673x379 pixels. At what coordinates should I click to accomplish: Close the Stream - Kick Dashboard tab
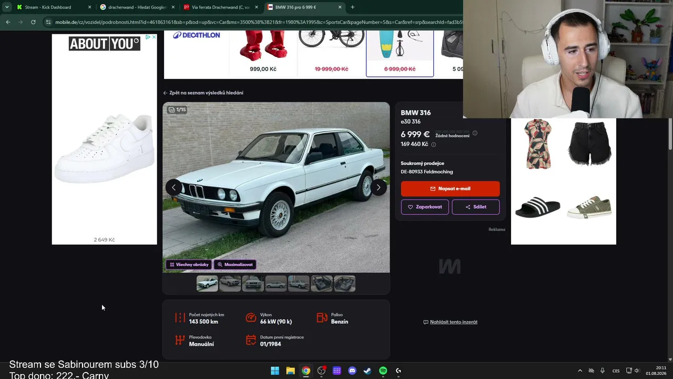coord(89,7)
